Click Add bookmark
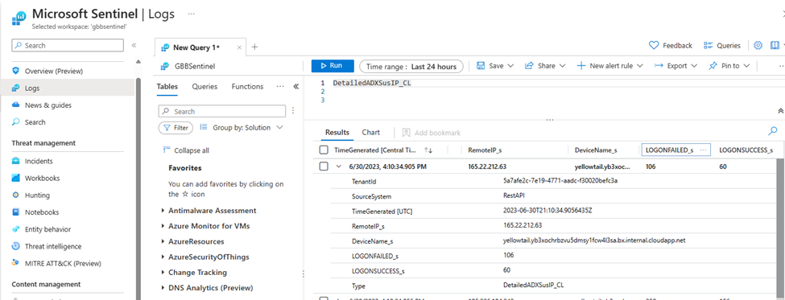Viewport: 785px width, 300px height. coord(431,133)
